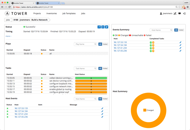This screenshot has height=130, width=190.
Task: Open the Projects menu
Action: pyautogui.click(x=37, y=13)
